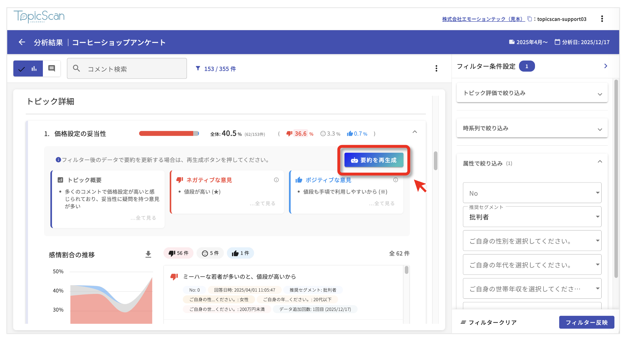Expand トピック評価で絞り込み section
Image resolution: width=627 pixels, height=341 pixels.
532,93
